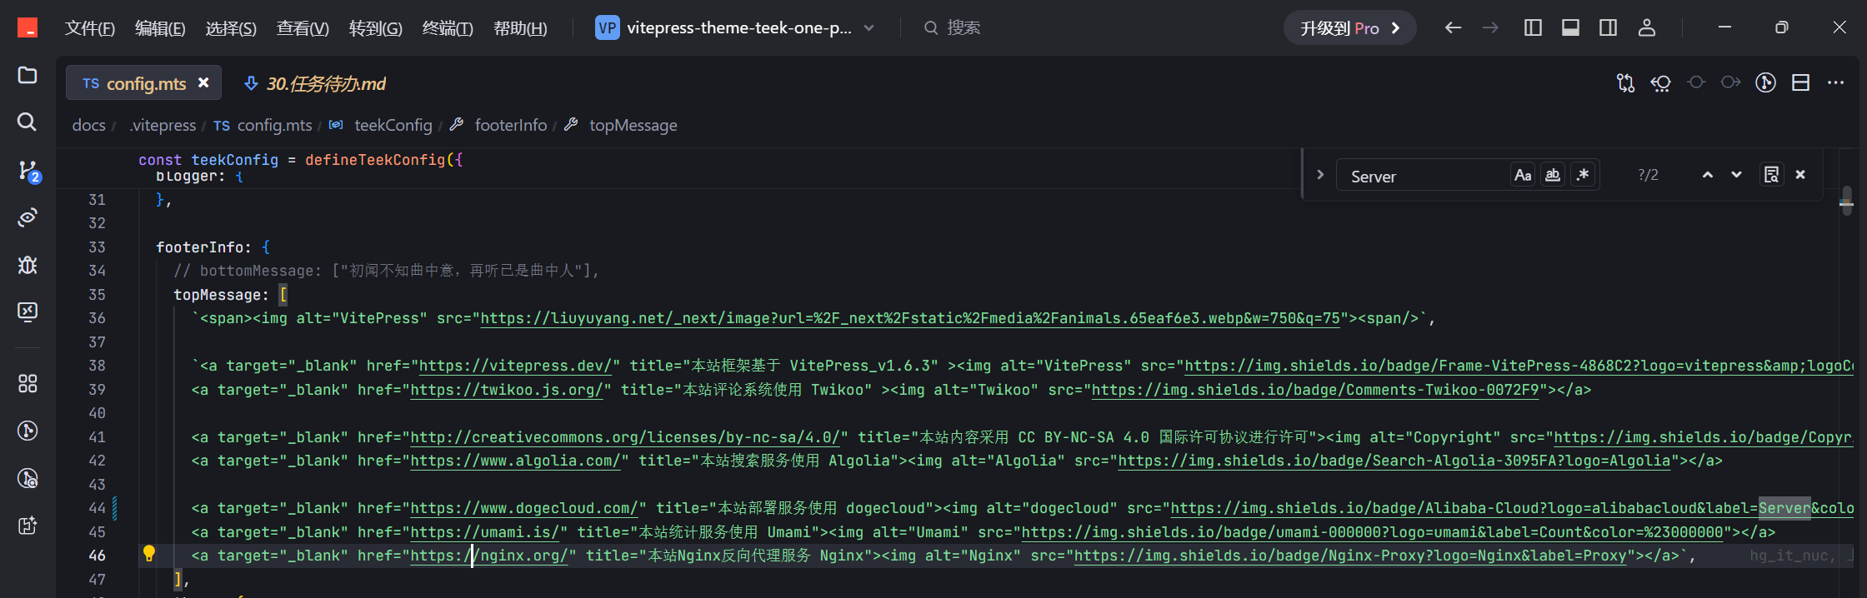Open the 文件(F) menu
The image size is (1867, 598).
point(90,28)
